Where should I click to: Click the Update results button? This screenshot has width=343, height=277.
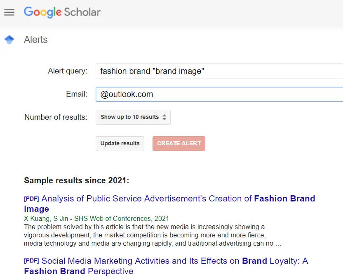[x=120, y=143]
